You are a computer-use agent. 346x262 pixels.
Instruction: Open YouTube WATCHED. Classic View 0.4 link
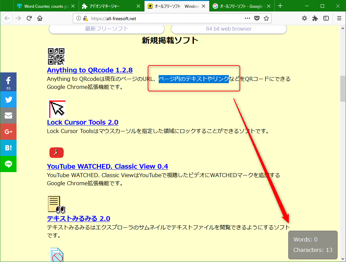[x=107, y=166]
